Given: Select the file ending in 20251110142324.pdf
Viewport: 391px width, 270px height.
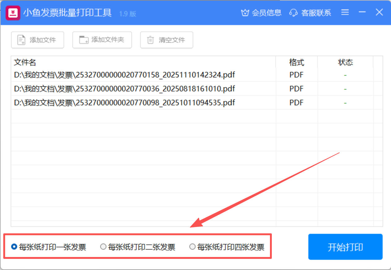Looking at the screenshot, I should (124, 75).
